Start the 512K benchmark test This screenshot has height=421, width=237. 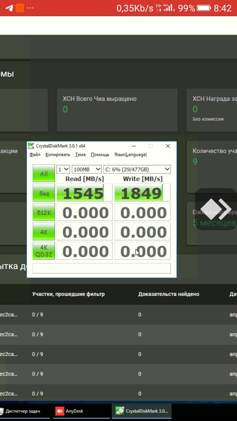pos(44,212)
